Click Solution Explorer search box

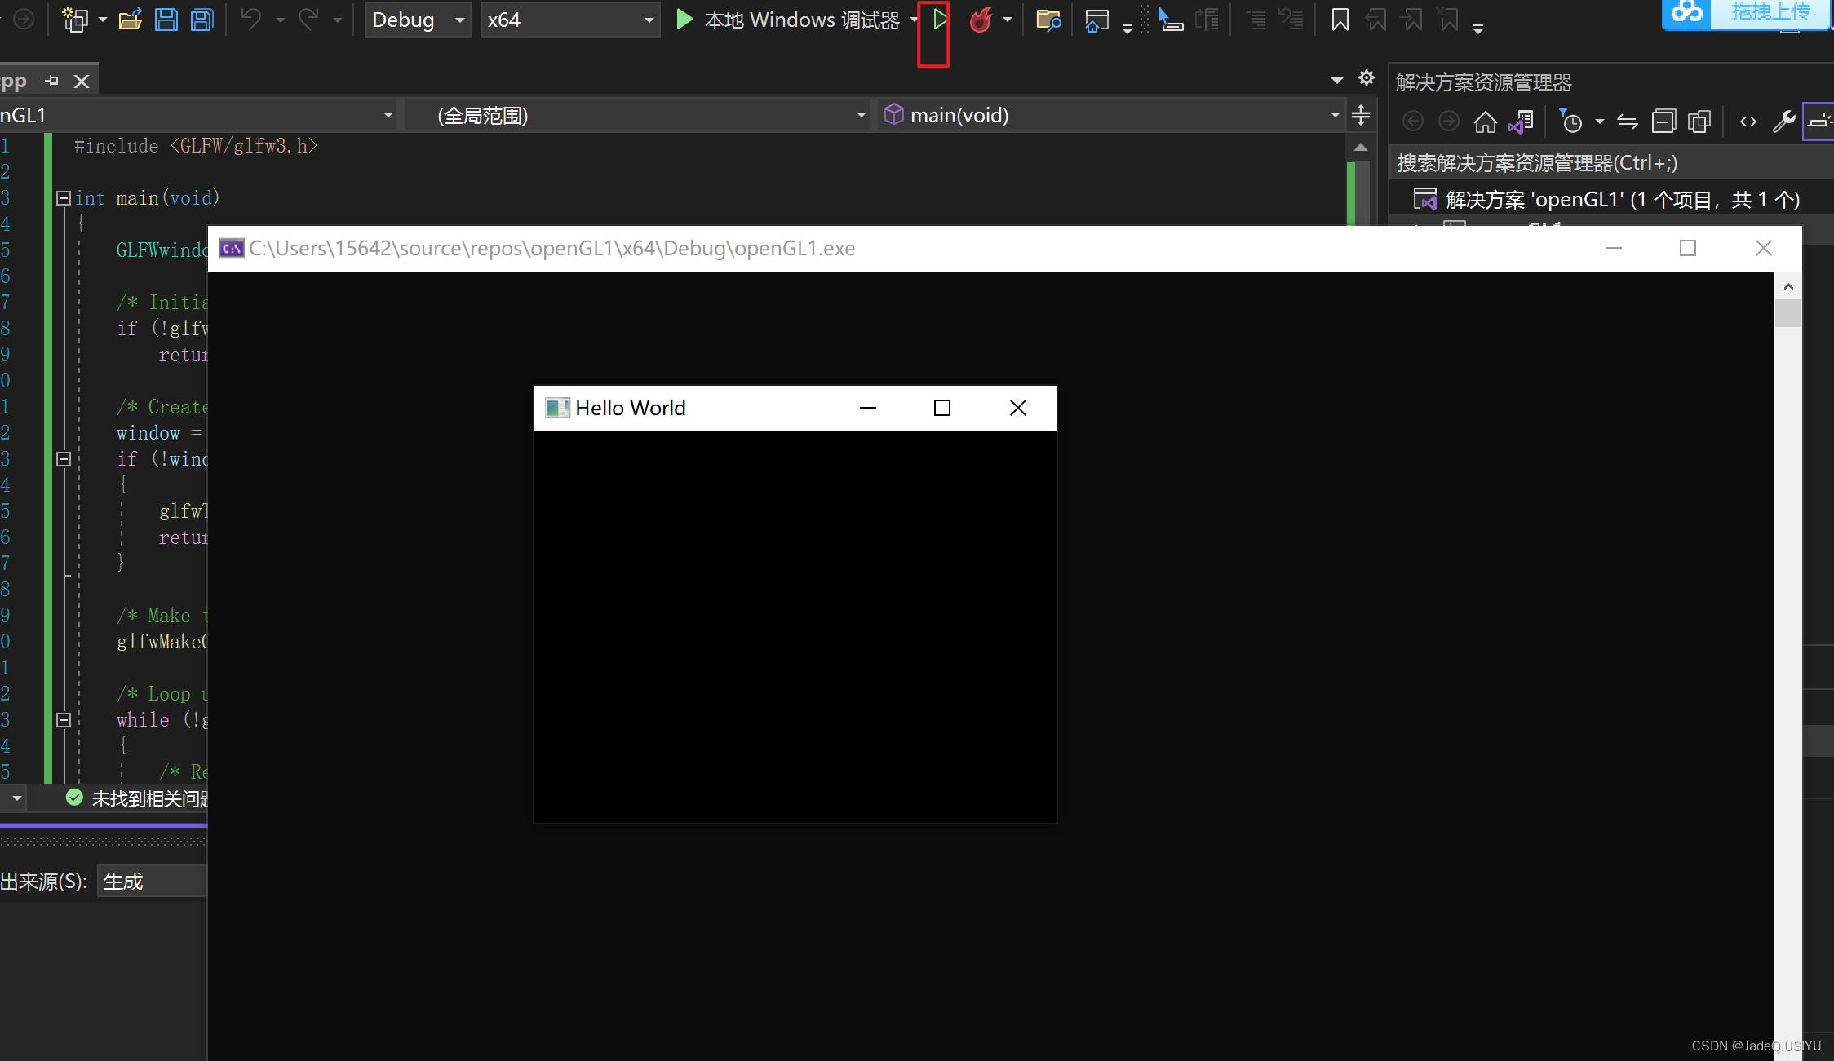click(x=1610, y=163)
